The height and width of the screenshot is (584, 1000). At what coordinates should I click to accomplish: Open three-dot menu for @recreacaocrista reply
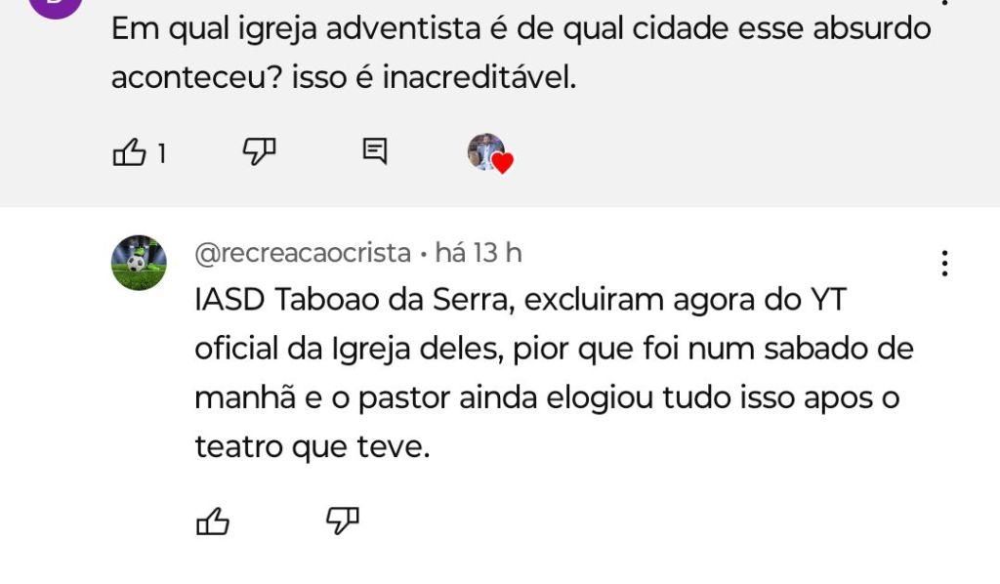(944, 264)
